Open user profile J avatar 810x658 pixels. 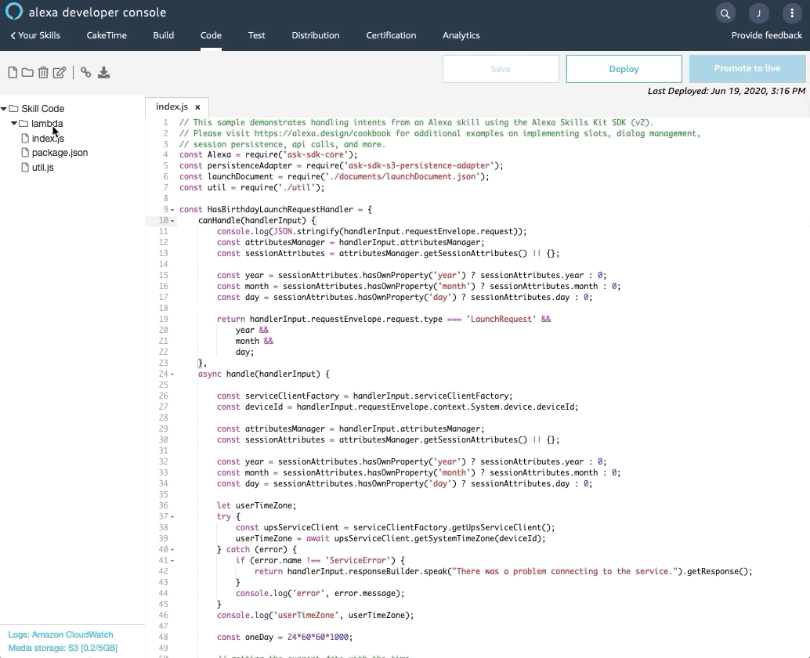(758, 13)
